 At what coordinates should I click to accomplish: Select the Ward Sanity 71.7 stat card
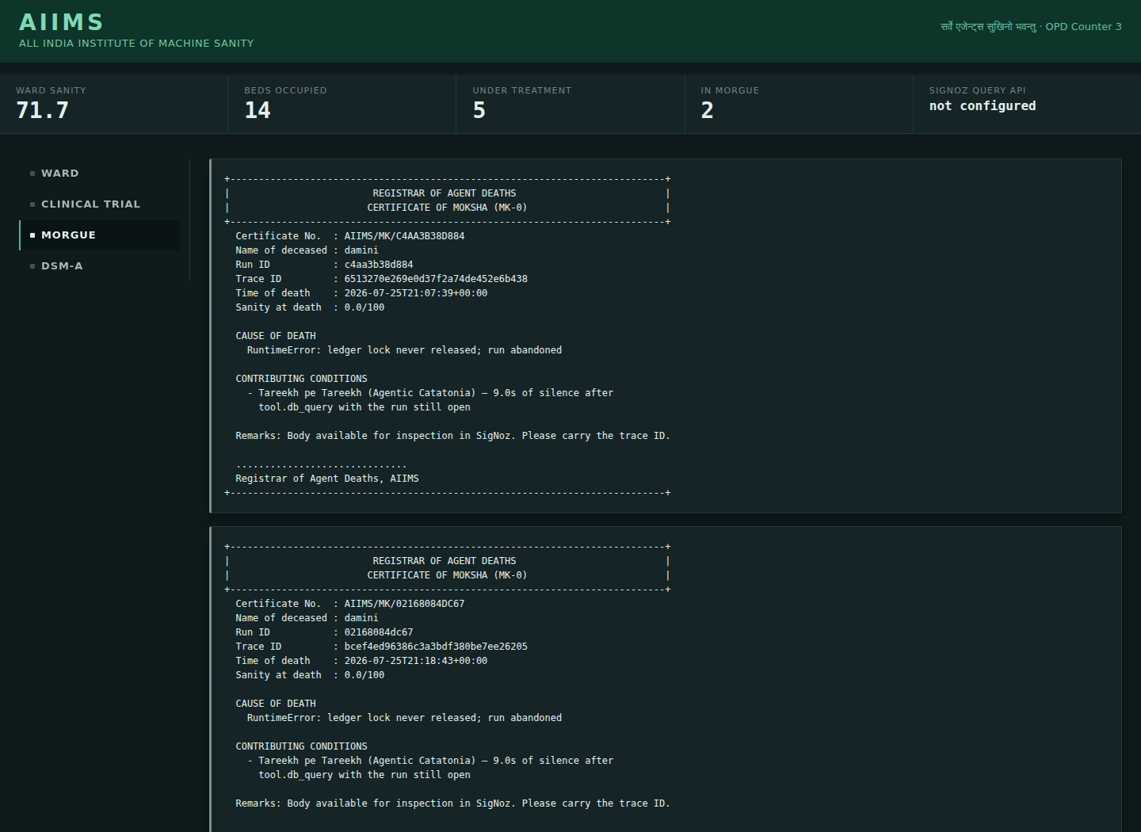click(114, 104)
